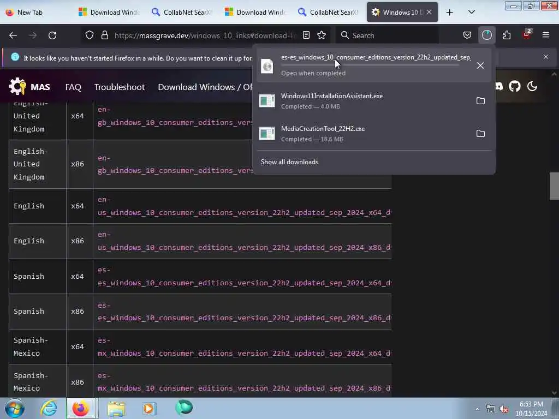Download English United Kingdom x86 ISO link
This screenshot has width=559, height=419.
[175, 164]
